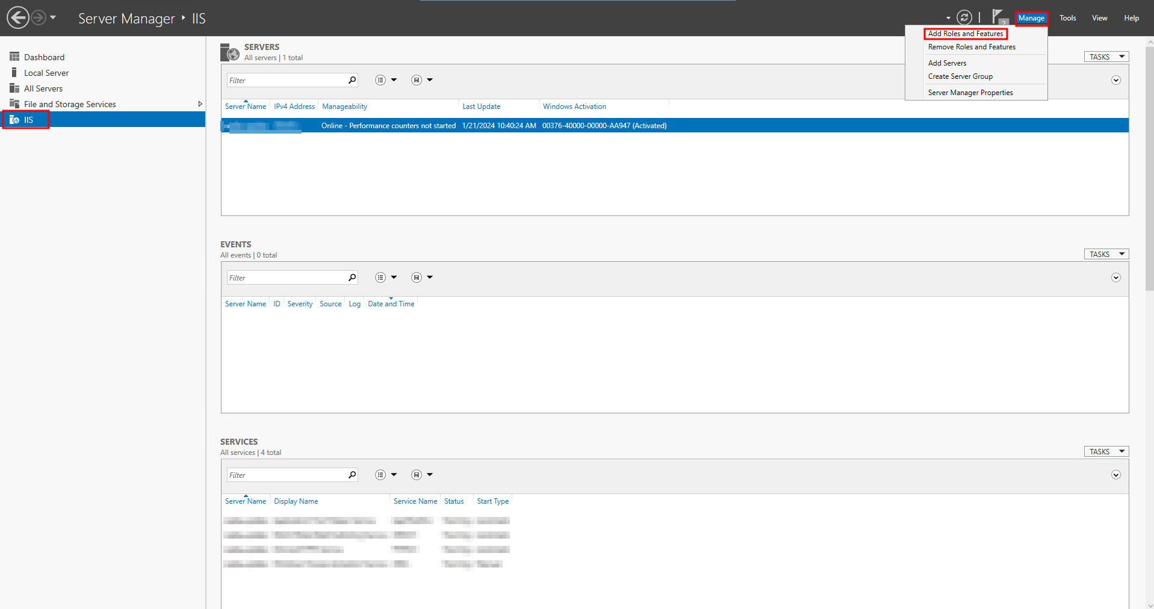Click the vertical scrollbar thumb
This screenshot has height=609, width=1154.
pos(1150,168)
